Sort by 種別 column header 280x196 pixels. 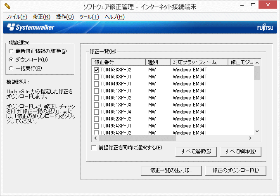pos(158,62)
